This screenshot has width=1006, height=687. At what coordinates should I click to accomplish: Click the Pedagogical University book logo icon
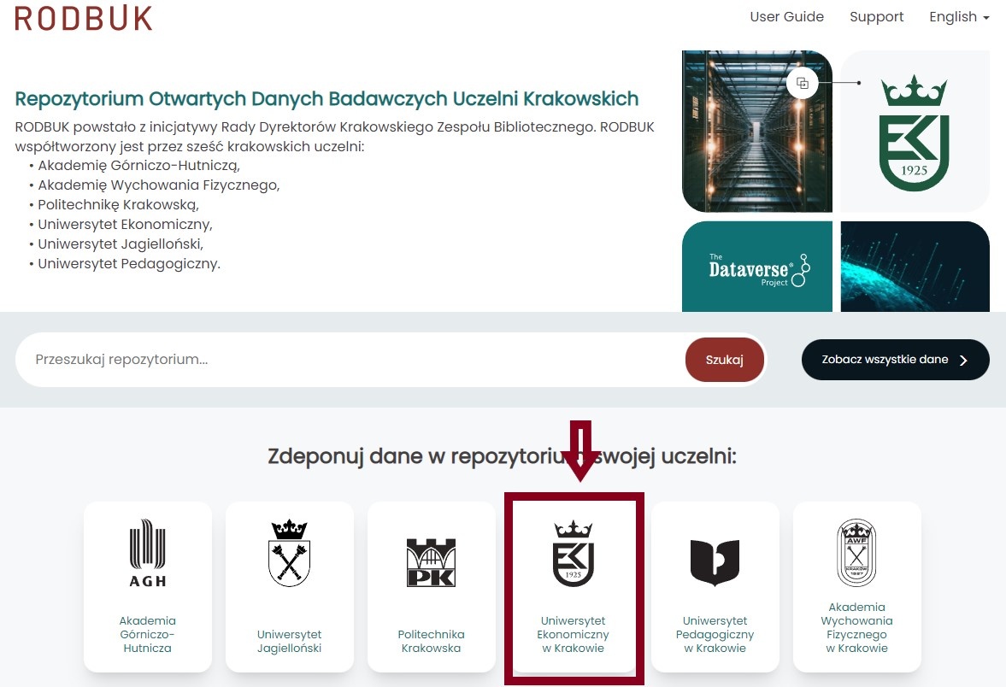[x=715, y=562]
